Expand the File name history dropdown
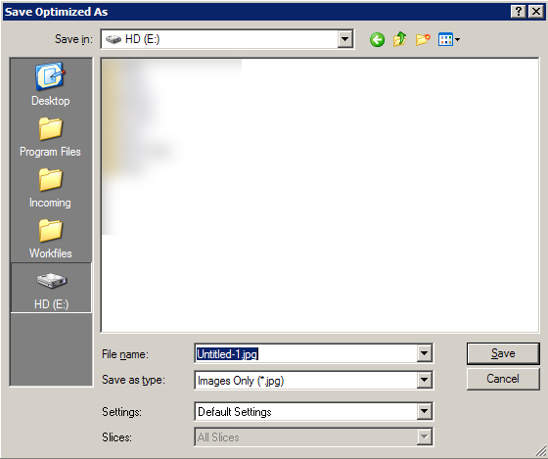This screenshot has width=548, height=459. [x=424, y=353]
